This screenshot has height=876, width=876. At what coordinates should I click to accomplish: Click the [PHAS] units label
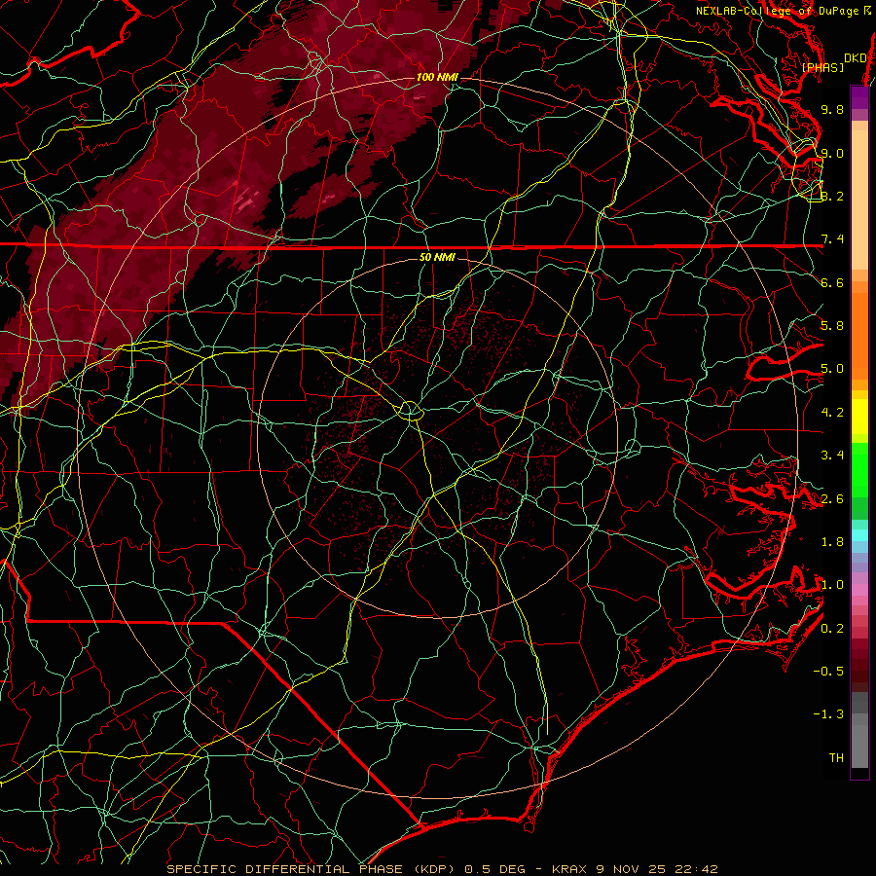pyautogui.click(x=822, y=67)
